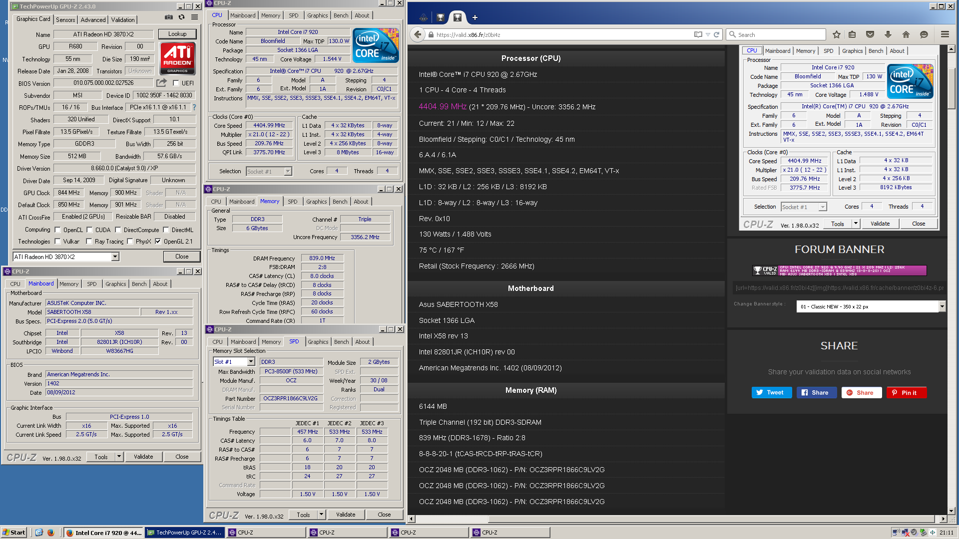Screen dimensions: 959x539
Task: Toggle the OpenCL checkbox
Action: [57, 230]
